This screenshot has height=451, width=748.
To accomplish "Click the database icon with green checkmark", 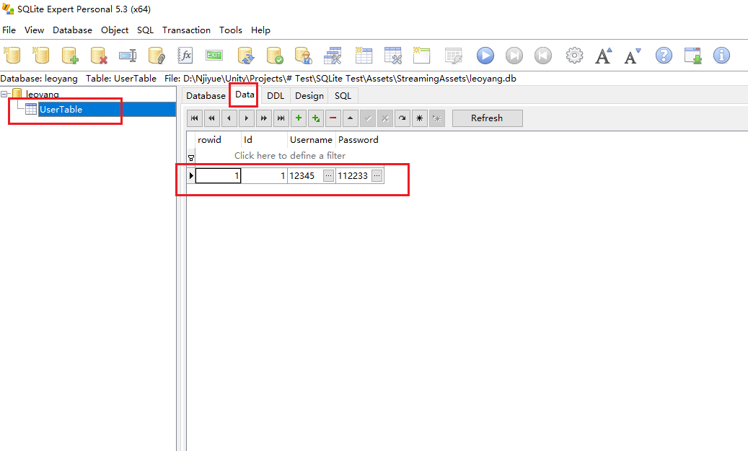I will 275,56.
